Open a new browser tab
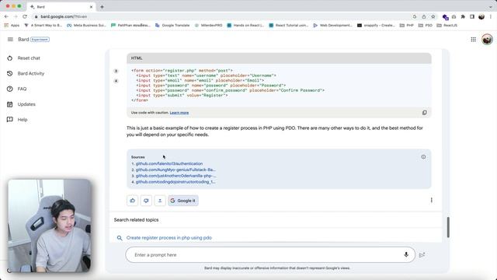 pos(102,7)
